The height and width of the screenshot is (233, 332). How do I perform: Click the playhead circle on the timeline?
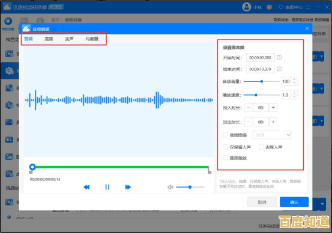[32, 167]
